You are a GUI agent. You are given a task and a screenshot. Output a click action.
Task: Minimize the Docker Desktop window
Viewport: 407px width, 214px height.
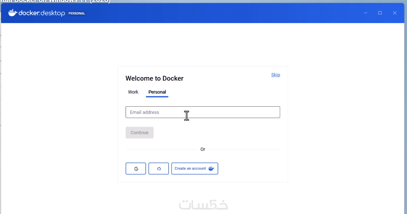pos(366,13)
